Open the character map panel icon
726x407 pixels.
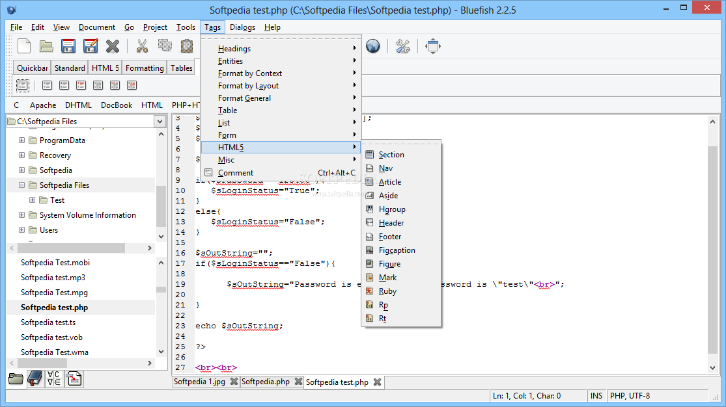coord(54,378)
